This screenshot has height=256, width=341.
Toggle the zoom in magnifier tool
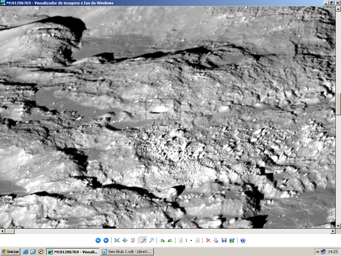pos(144,240)
